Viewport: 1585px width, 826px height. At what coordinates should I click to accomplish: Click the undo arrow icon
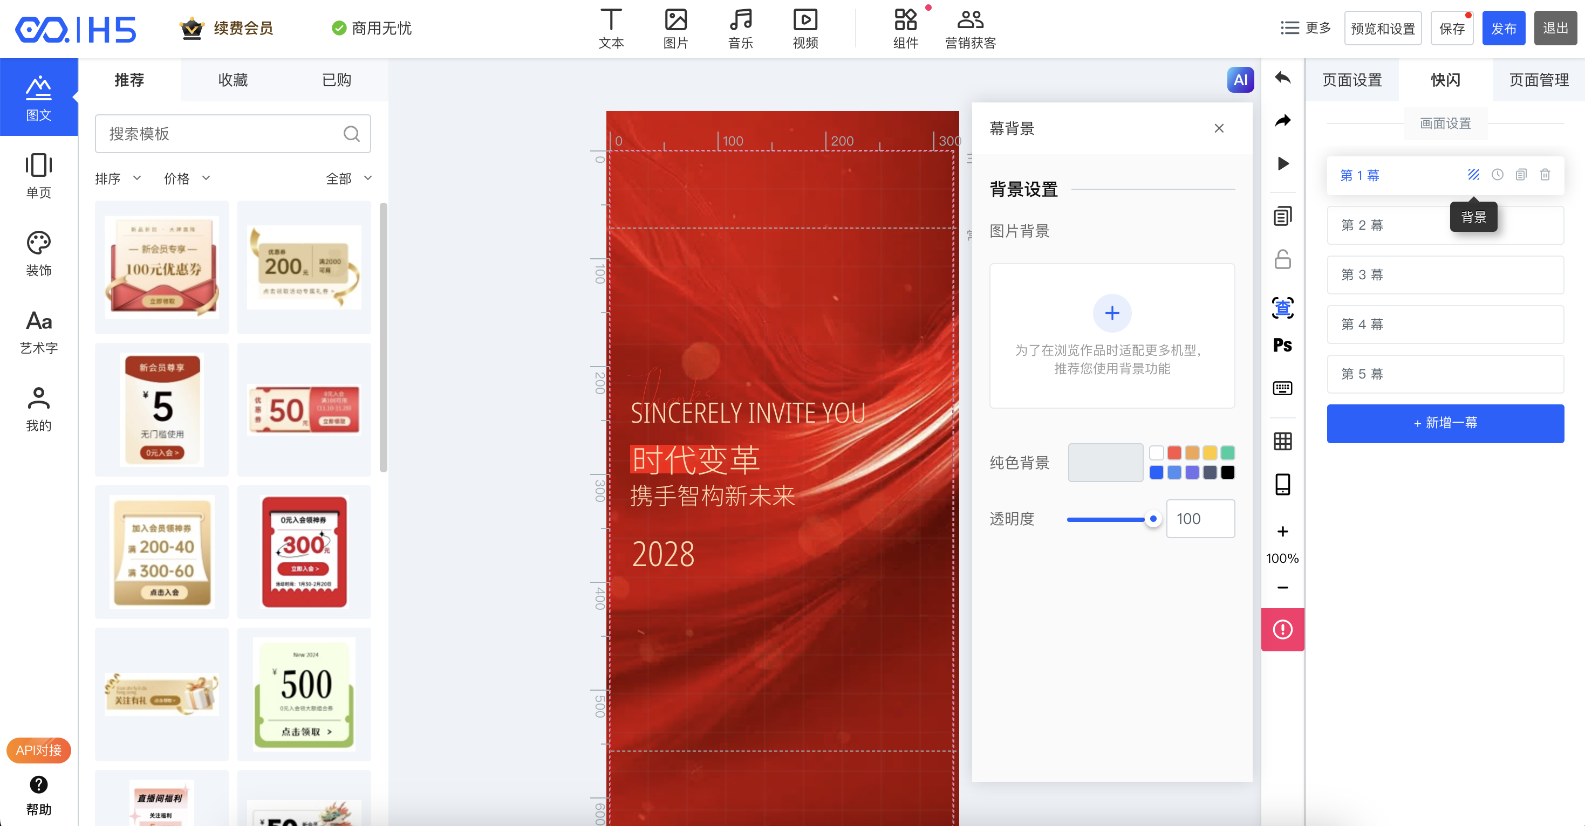1282,78
